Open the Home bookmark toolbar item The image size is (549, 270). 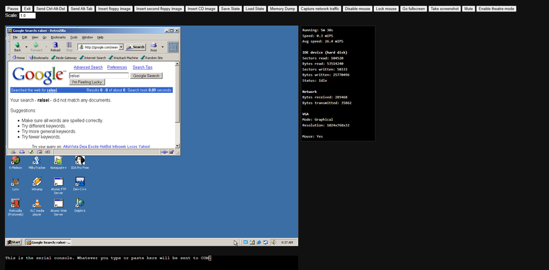pyautogui.click(x=18, y=57)
